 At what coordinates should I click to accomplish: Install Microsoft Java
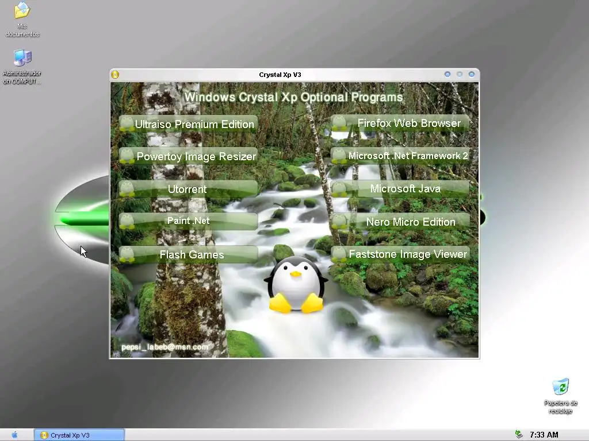coord(400,188)
